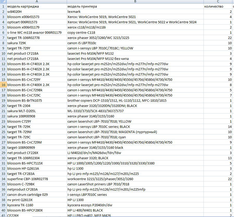Select 'net product CF218A' in row 10
This screenshot has width=234, height=217.
37,53
